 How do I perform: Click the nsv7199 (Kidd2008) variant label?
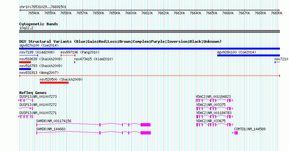(37, 52)
